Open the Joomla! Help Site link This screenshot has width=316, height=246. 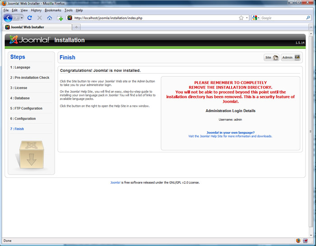230,136
